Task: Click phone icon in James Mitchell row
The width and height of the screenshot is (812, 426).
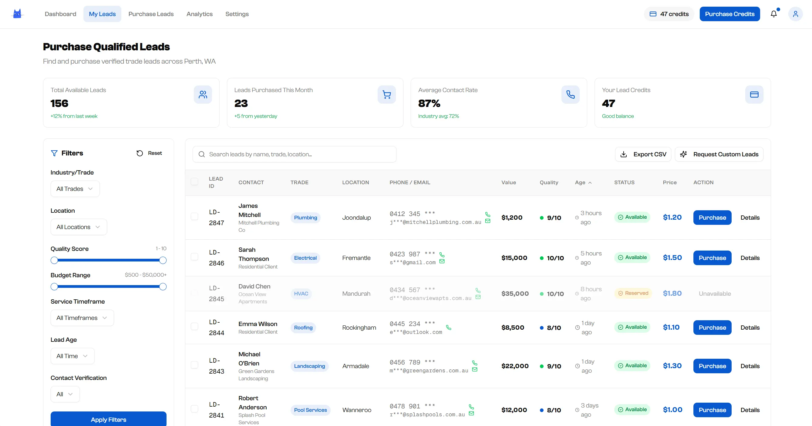Action: click(488, 215)
